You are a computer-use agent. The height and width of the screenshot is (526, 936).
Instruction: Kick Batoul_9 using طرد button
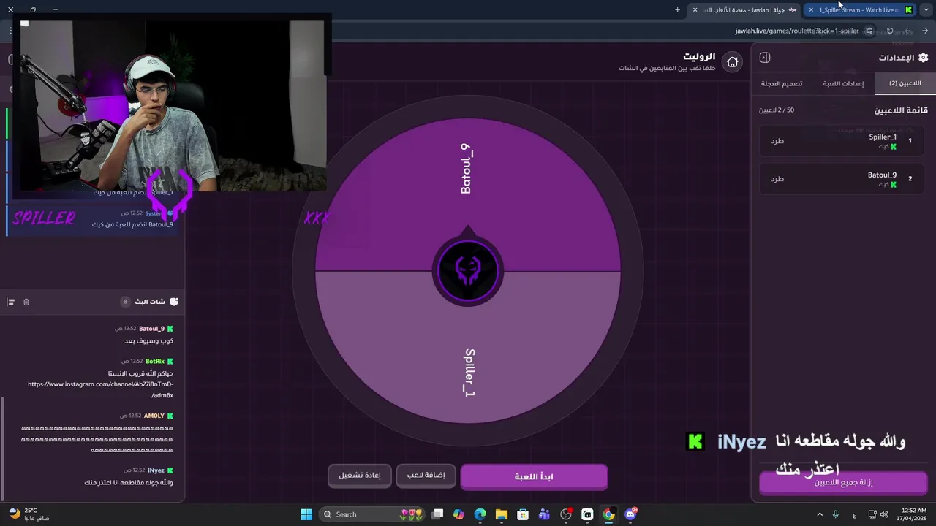click(777, 178)
